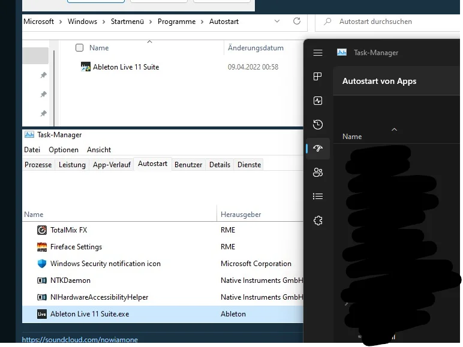Click the sort arrow above dark Task-Manager Name column
463x347 pixels.
pyautogui.click(x=394, y=129)
